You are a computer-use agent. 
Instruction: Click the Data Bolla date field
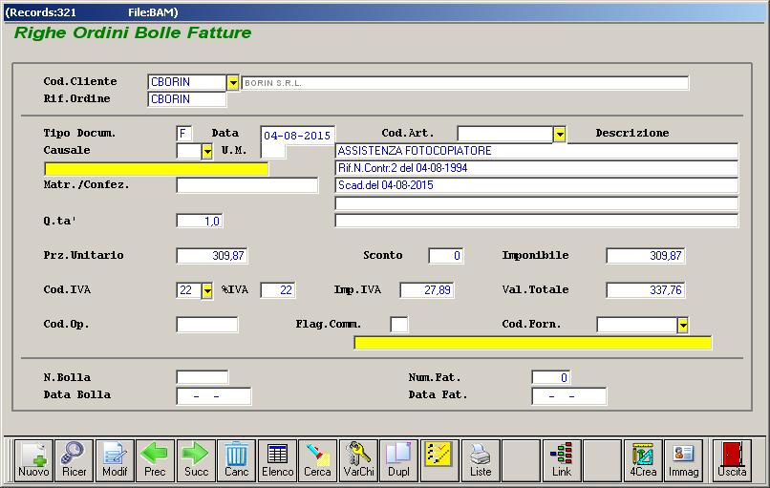coord(214,395)
